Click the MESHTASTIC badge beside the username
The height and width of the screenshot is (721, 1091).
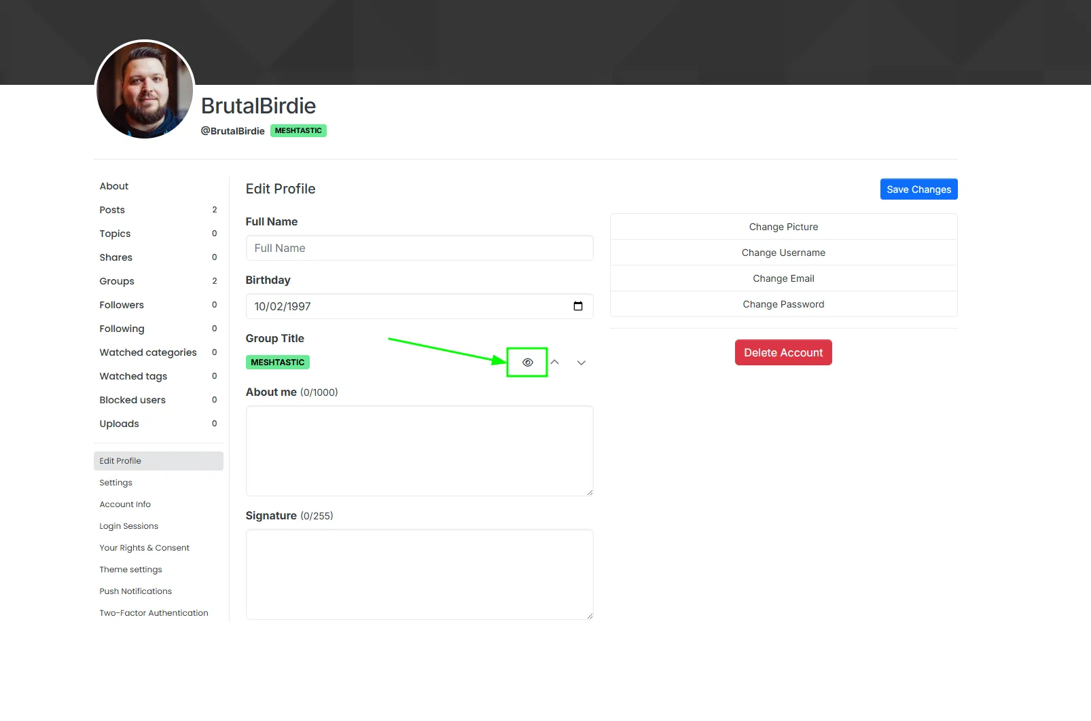[x=298, y=131]
